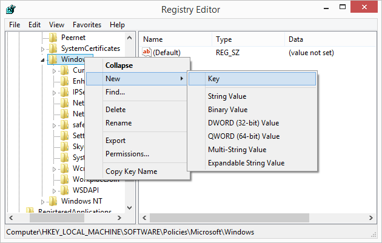Click the Type column header
The width and height of the screenshot is (382, 243).
pos(248,39)
